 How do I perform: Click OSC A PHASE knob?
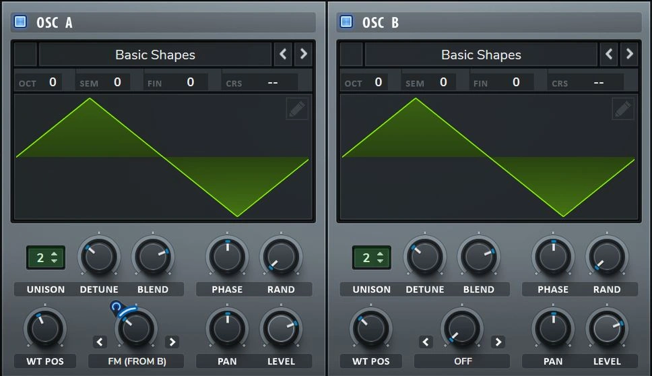click(227, 257)
